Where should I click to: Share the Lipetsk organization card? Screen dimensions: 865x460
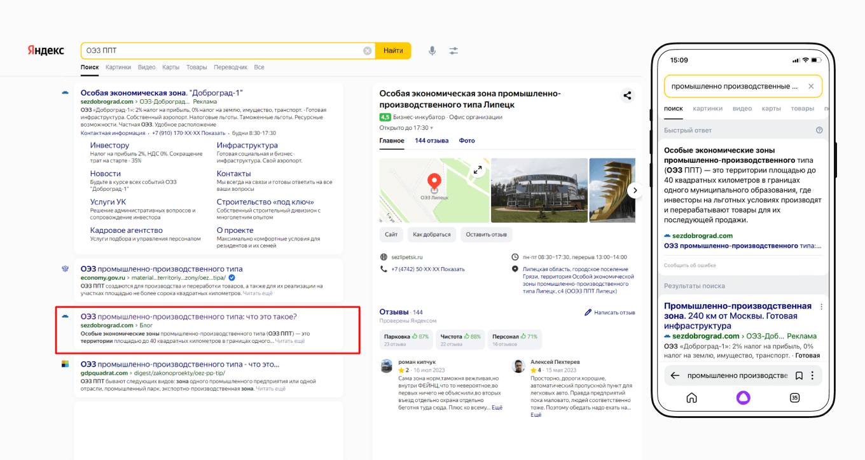pyautogui.click(x=627, y=95)
